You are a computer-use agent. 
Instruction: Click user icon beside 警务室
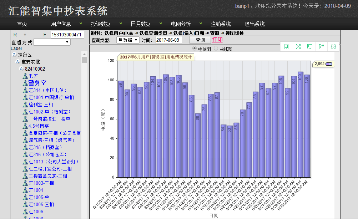click(25, 83)
